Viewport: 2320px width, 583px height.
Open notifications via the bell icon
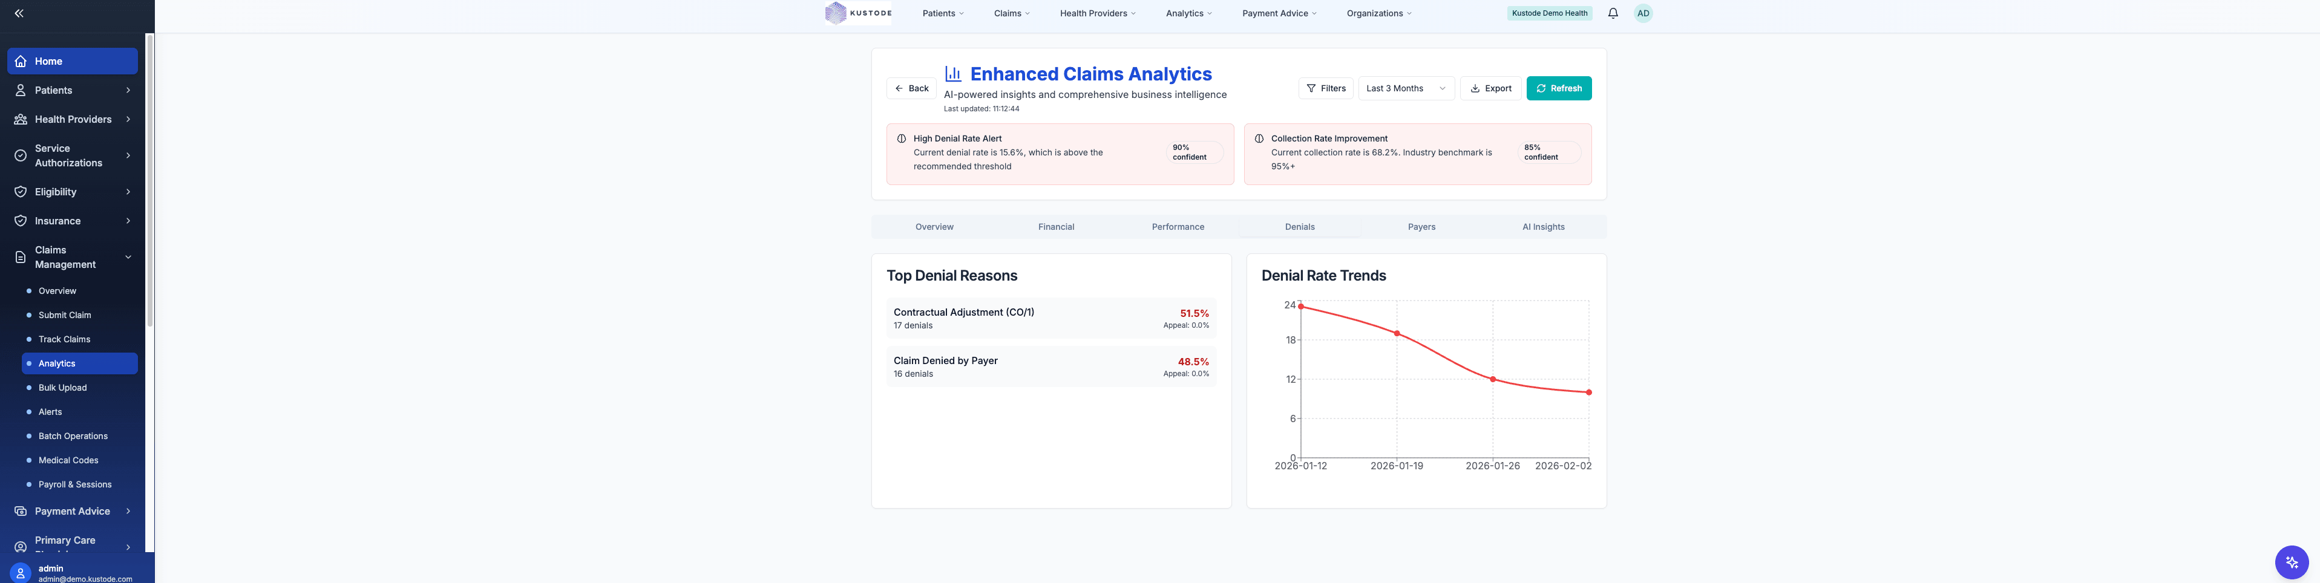(x=1612, y=13)
